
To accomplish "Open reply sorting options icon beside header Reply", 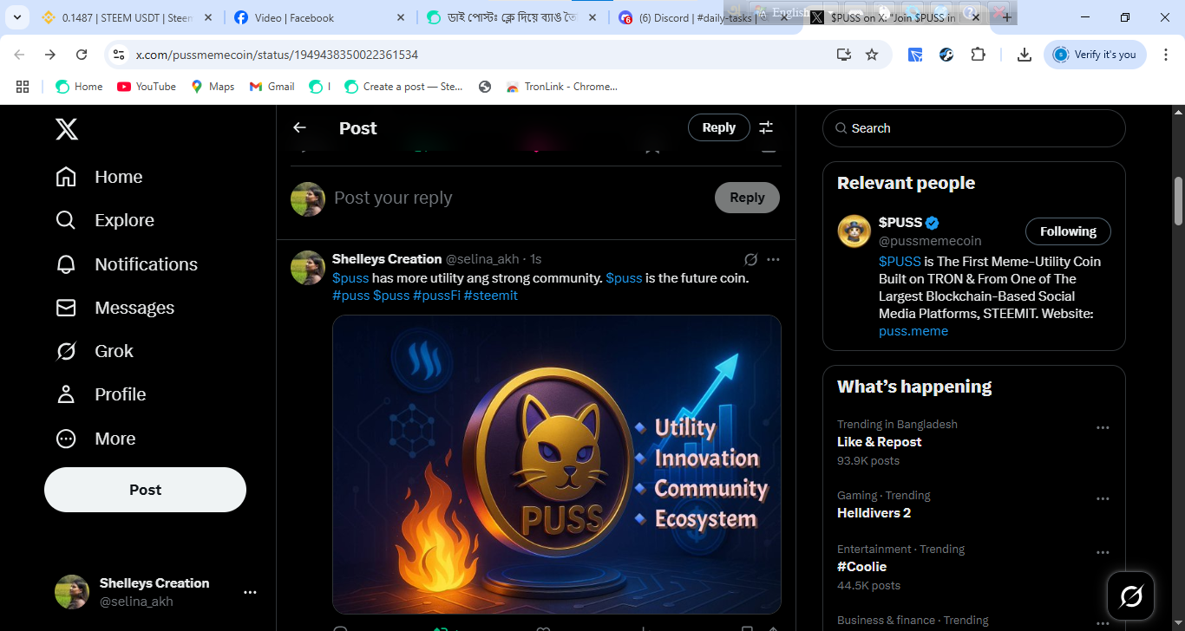I will point(766,127).
